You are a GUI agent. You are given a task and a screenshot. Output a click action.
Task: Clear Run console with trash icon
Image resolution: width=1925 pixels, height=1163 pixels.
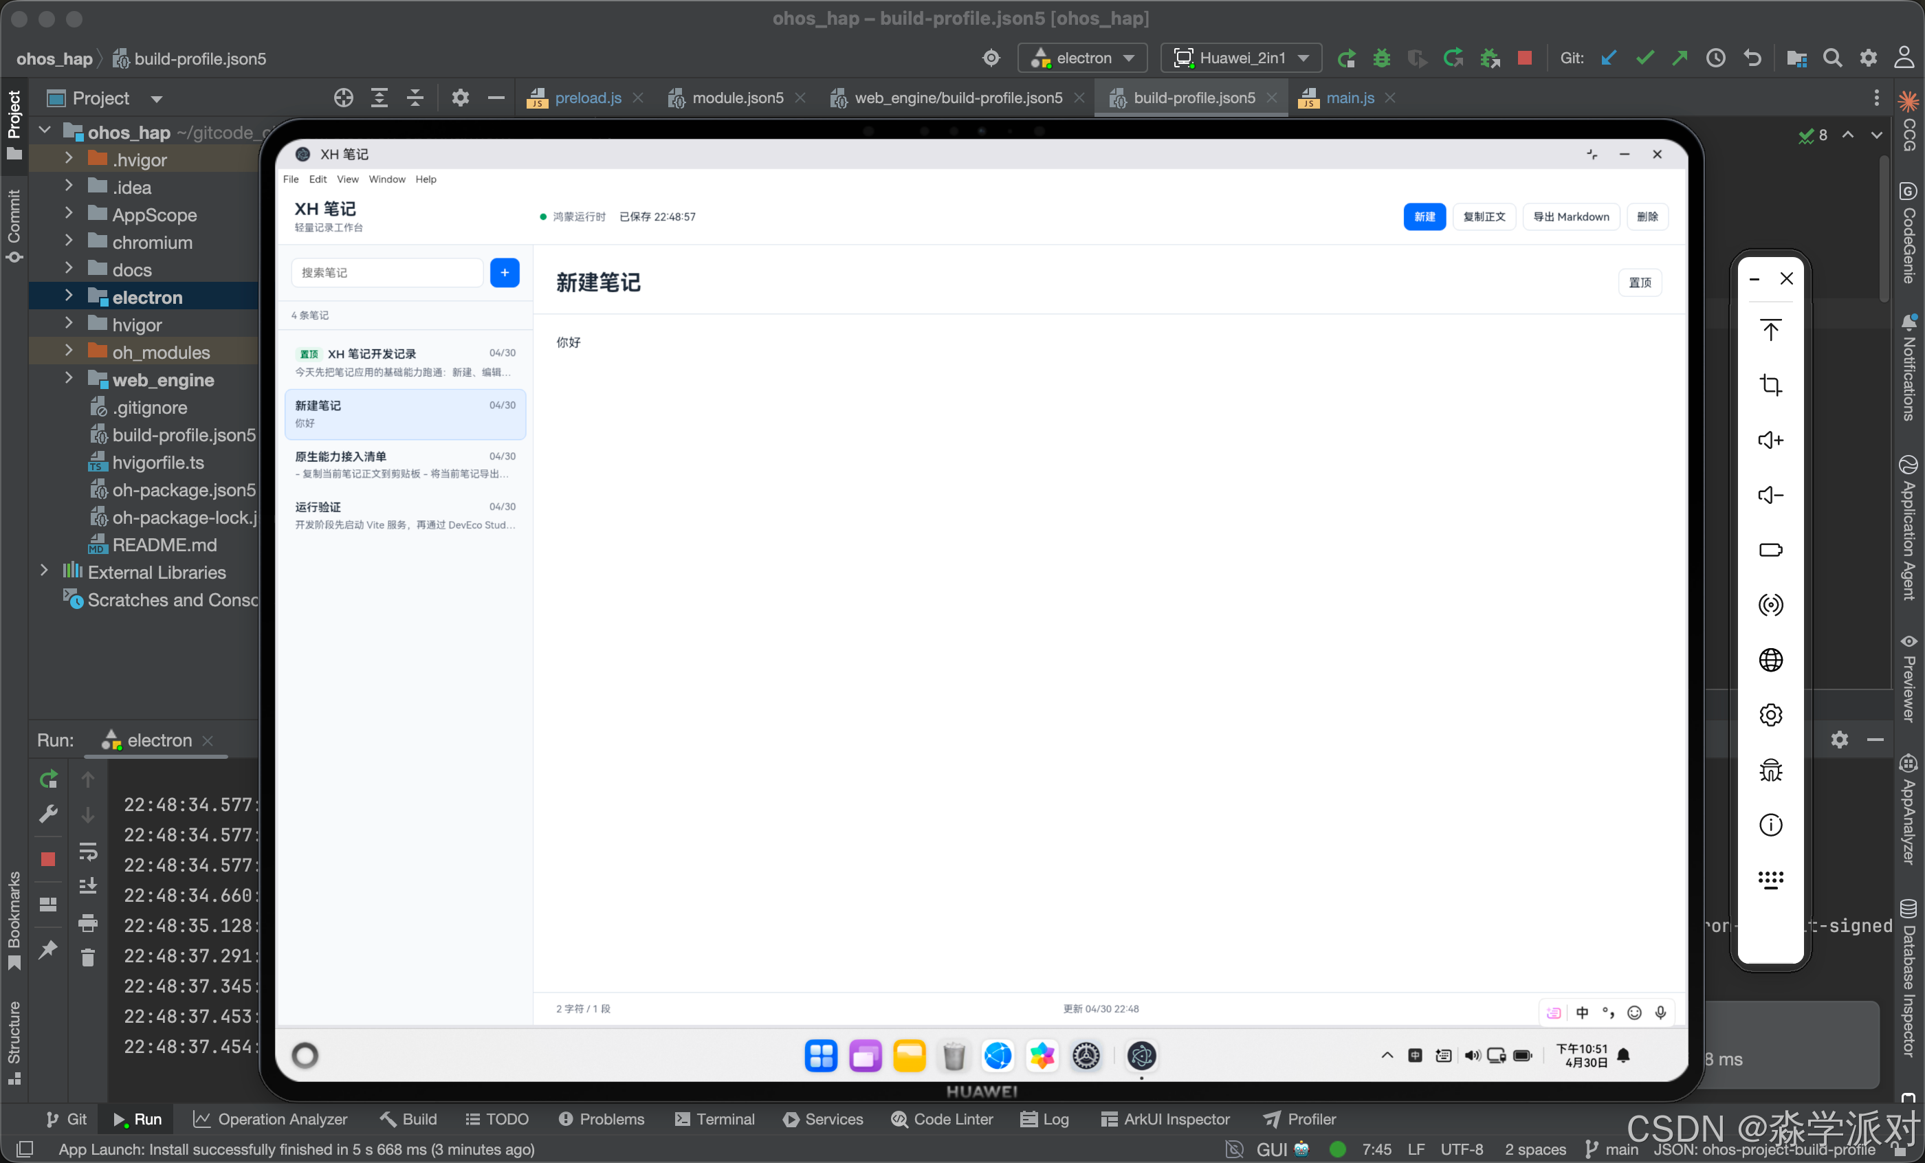tap(87, 957)
